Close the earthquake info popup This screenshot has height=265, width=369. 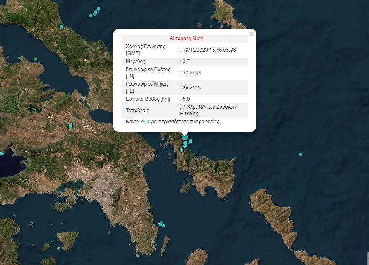[x=251, y=34]
